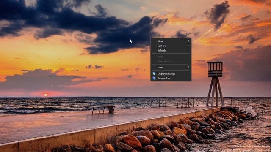Expand the View submenu chevron

(x=188, y=41)
